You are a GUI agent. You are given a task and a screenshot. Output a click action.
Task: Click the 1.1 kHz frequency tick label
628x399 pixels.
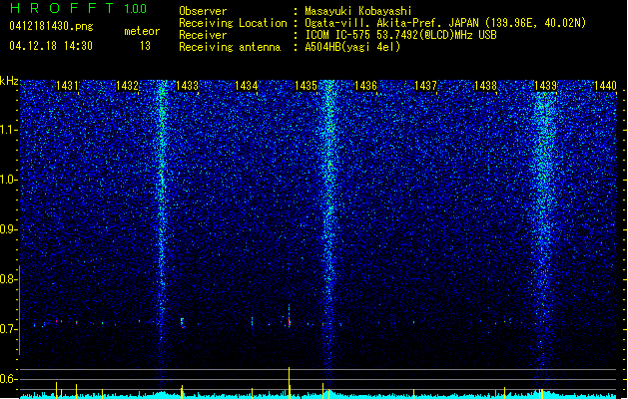pyautogui.click(x=9, y=130)
